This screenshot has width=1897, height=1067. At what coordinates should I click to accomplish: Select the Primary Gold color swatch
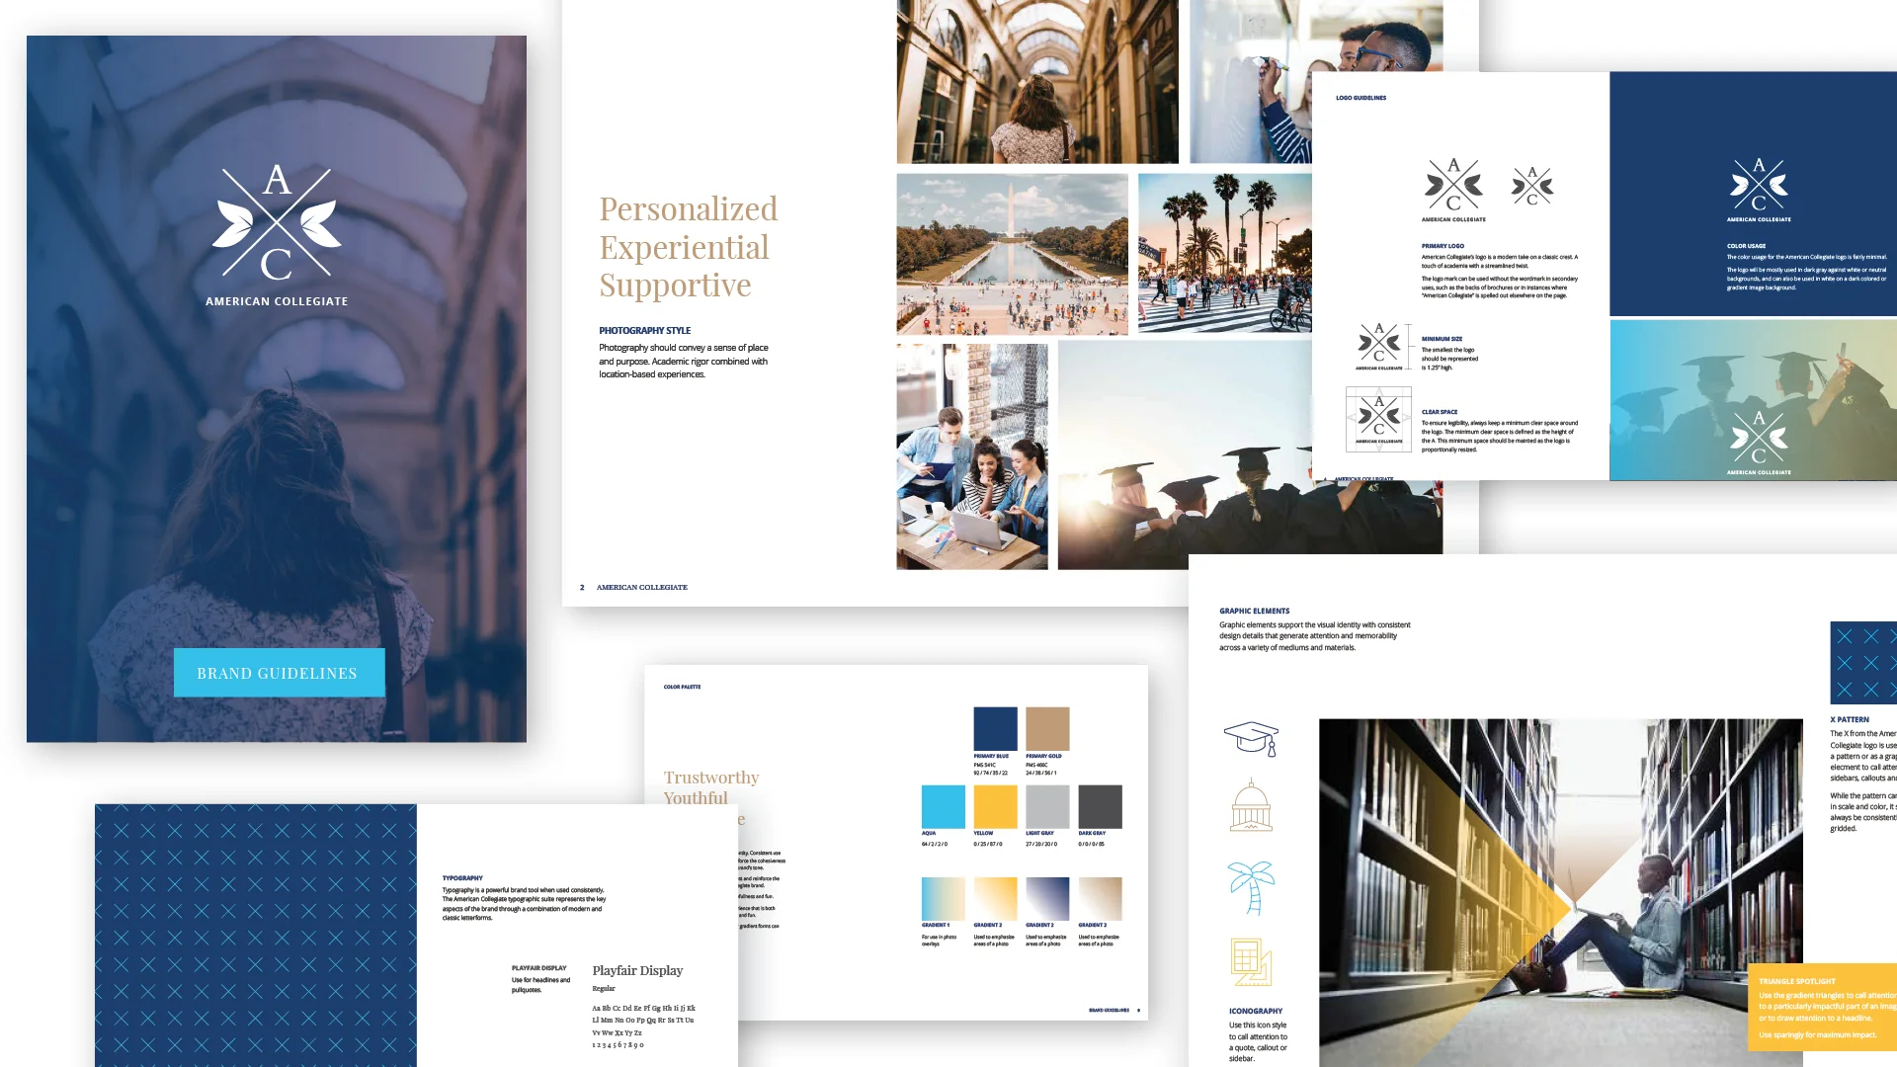1047,729
